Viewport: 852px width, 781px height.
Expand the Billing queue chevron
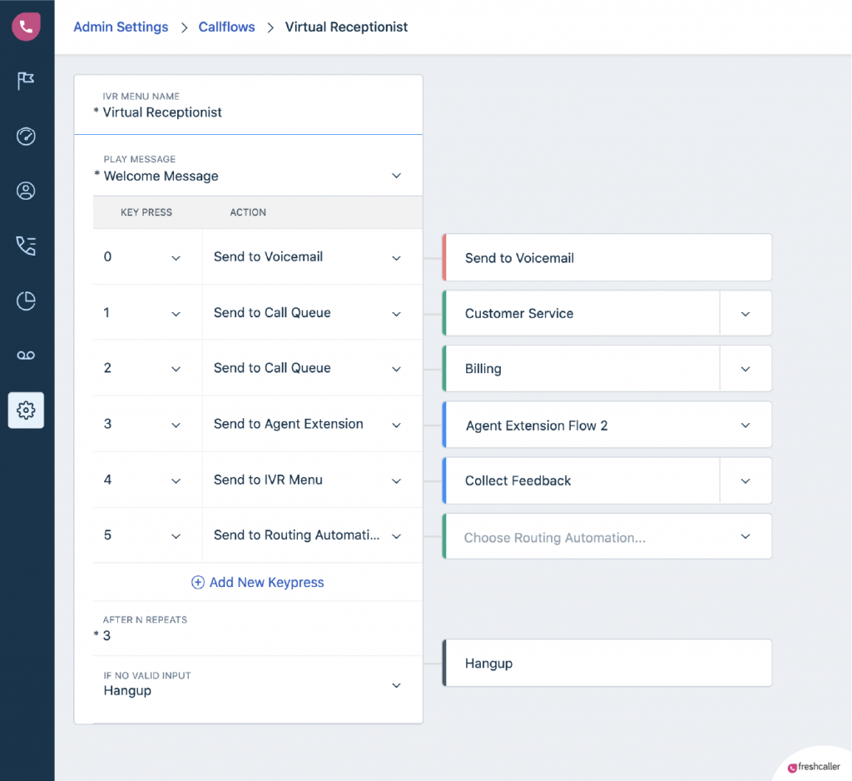tap(745, 368)
